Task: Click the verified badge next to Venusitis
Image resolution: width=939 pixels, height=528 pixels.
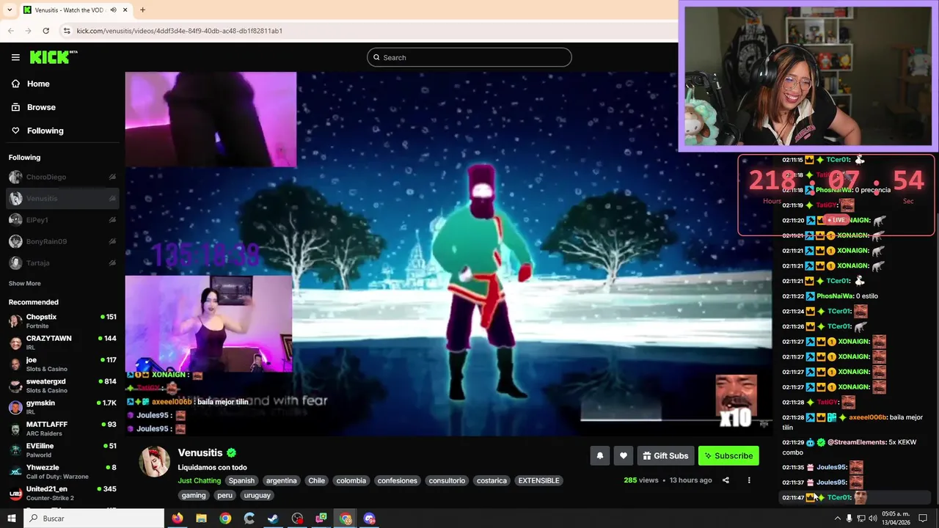Action: pyautogui.click(x=231, y=452)
